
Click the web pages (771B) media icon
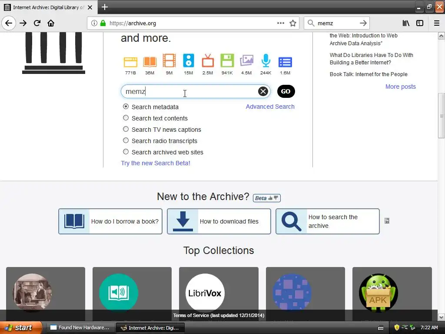pyautogui.click(x=130, y=62)
